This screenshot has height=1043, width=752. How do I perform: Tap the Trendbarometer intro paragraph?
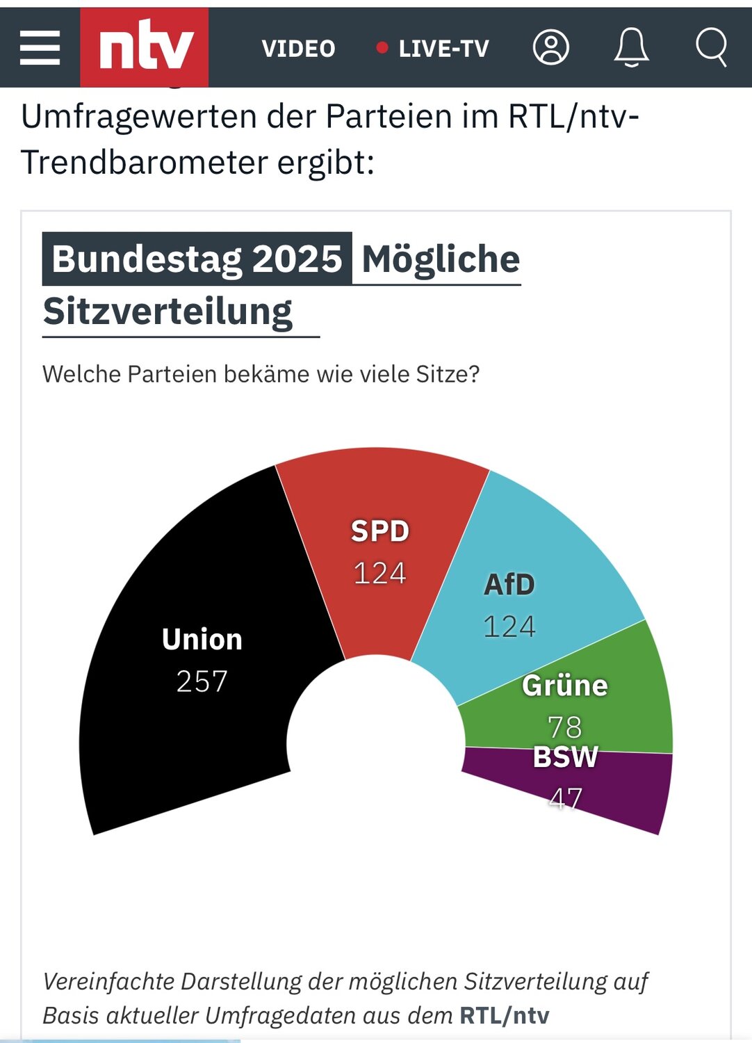[330, 139]
